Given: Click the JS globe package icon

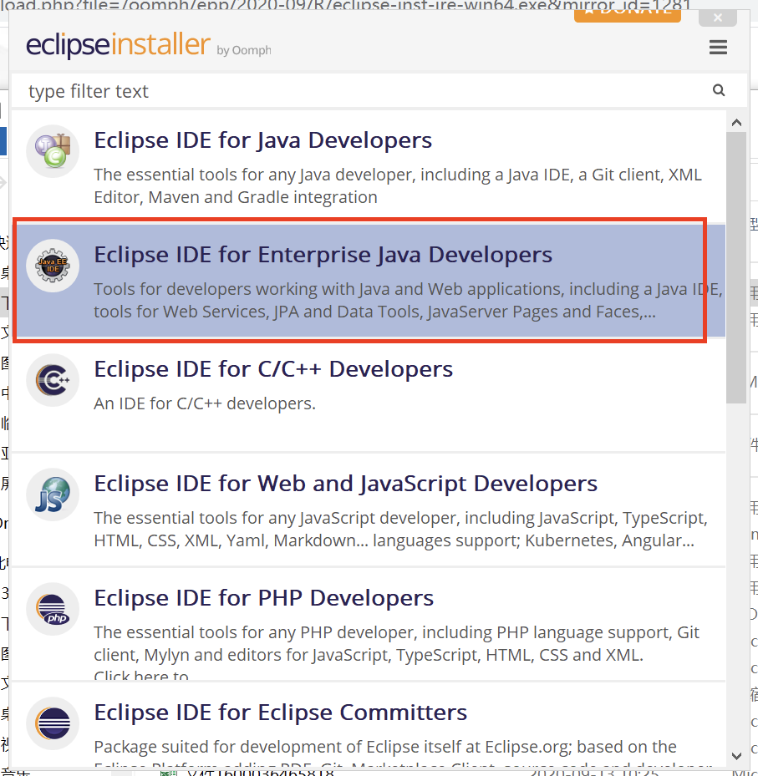Looking at the screenshot, I should (53, 495).
